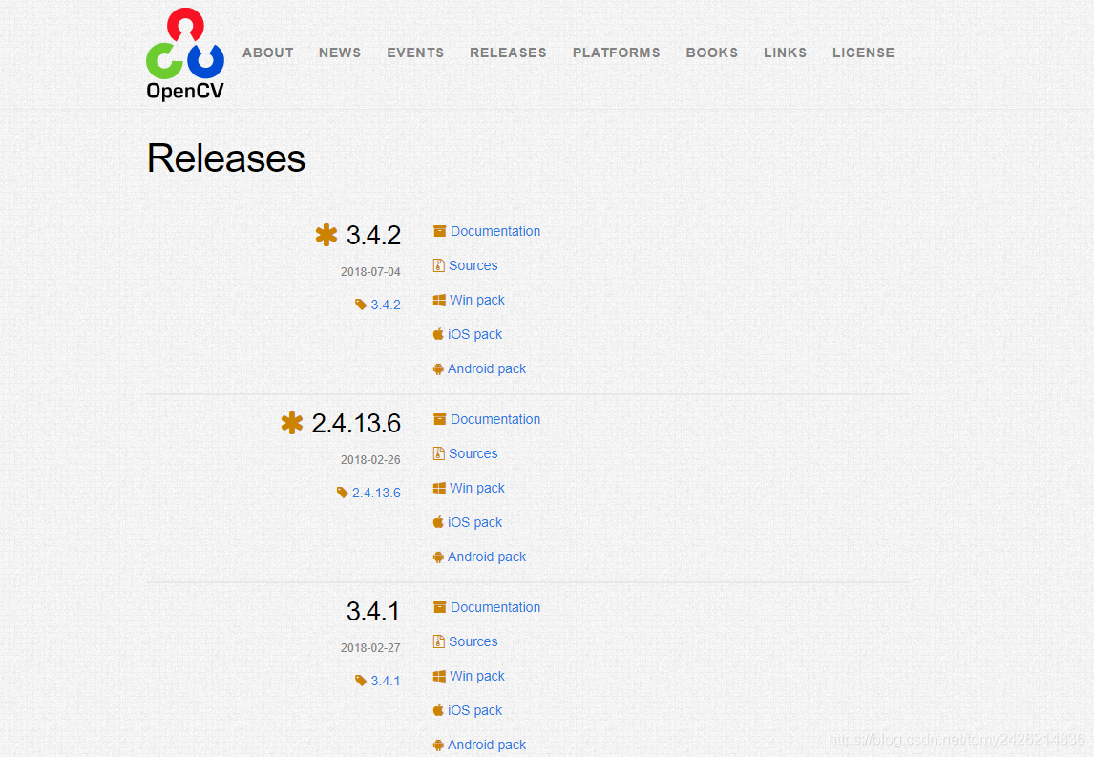Click the tag icon beside 3.4.2
Screen dimensions: 1094x757
tap(361, 305)
